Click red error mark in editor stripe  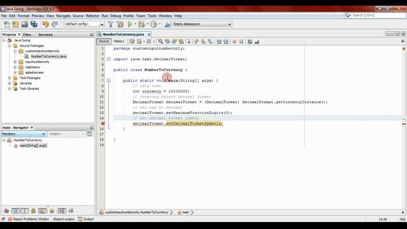click(404, 124)
